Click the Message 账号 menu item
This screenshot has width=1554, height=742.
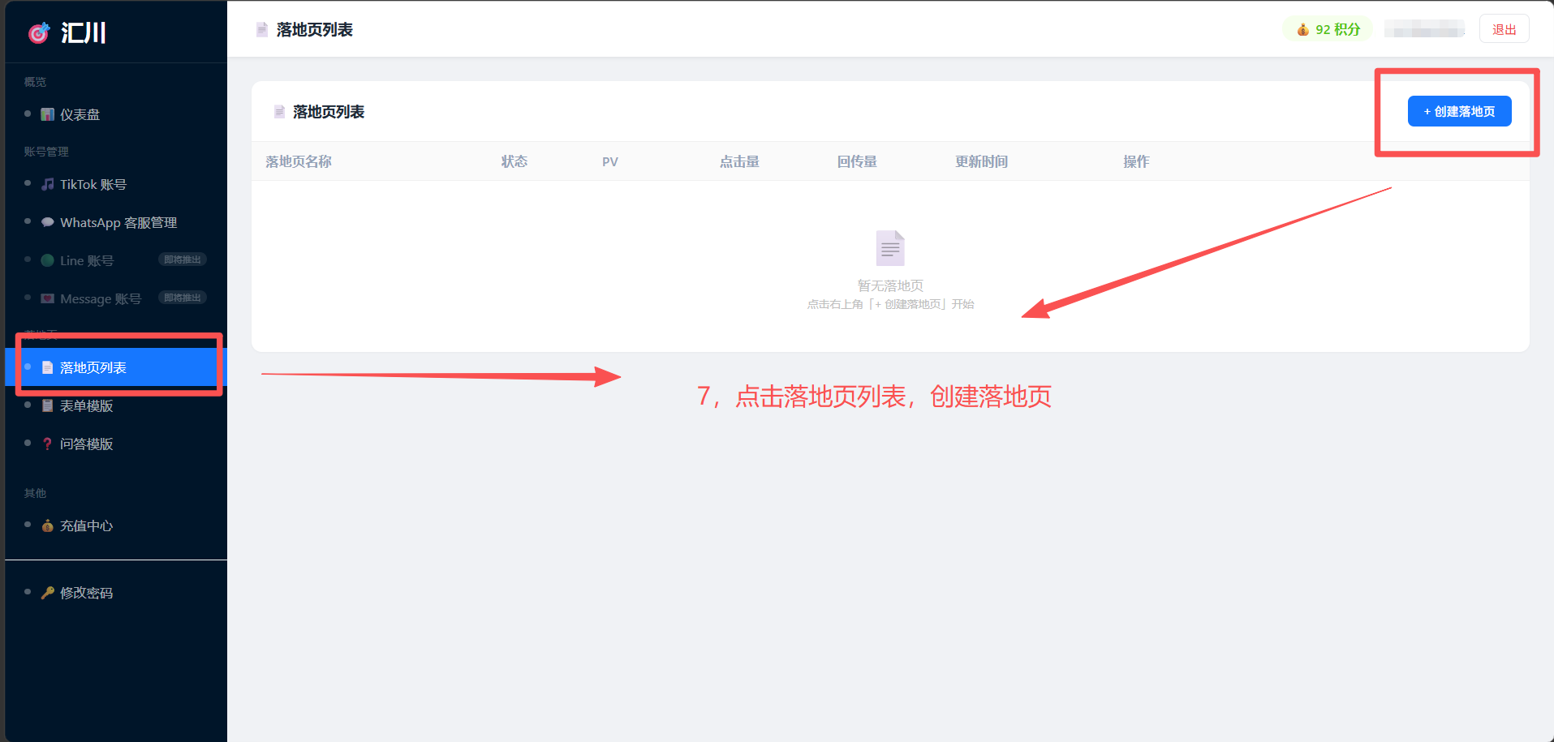coord(116,298)
